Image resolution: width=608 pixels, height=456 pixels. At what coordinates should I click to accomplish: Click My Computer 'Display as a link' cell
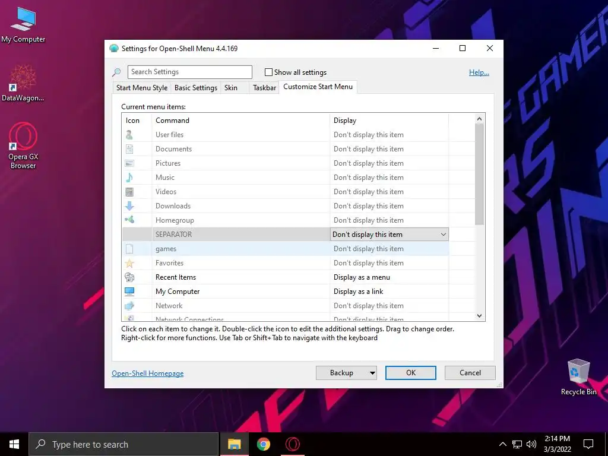click(389, 292)
